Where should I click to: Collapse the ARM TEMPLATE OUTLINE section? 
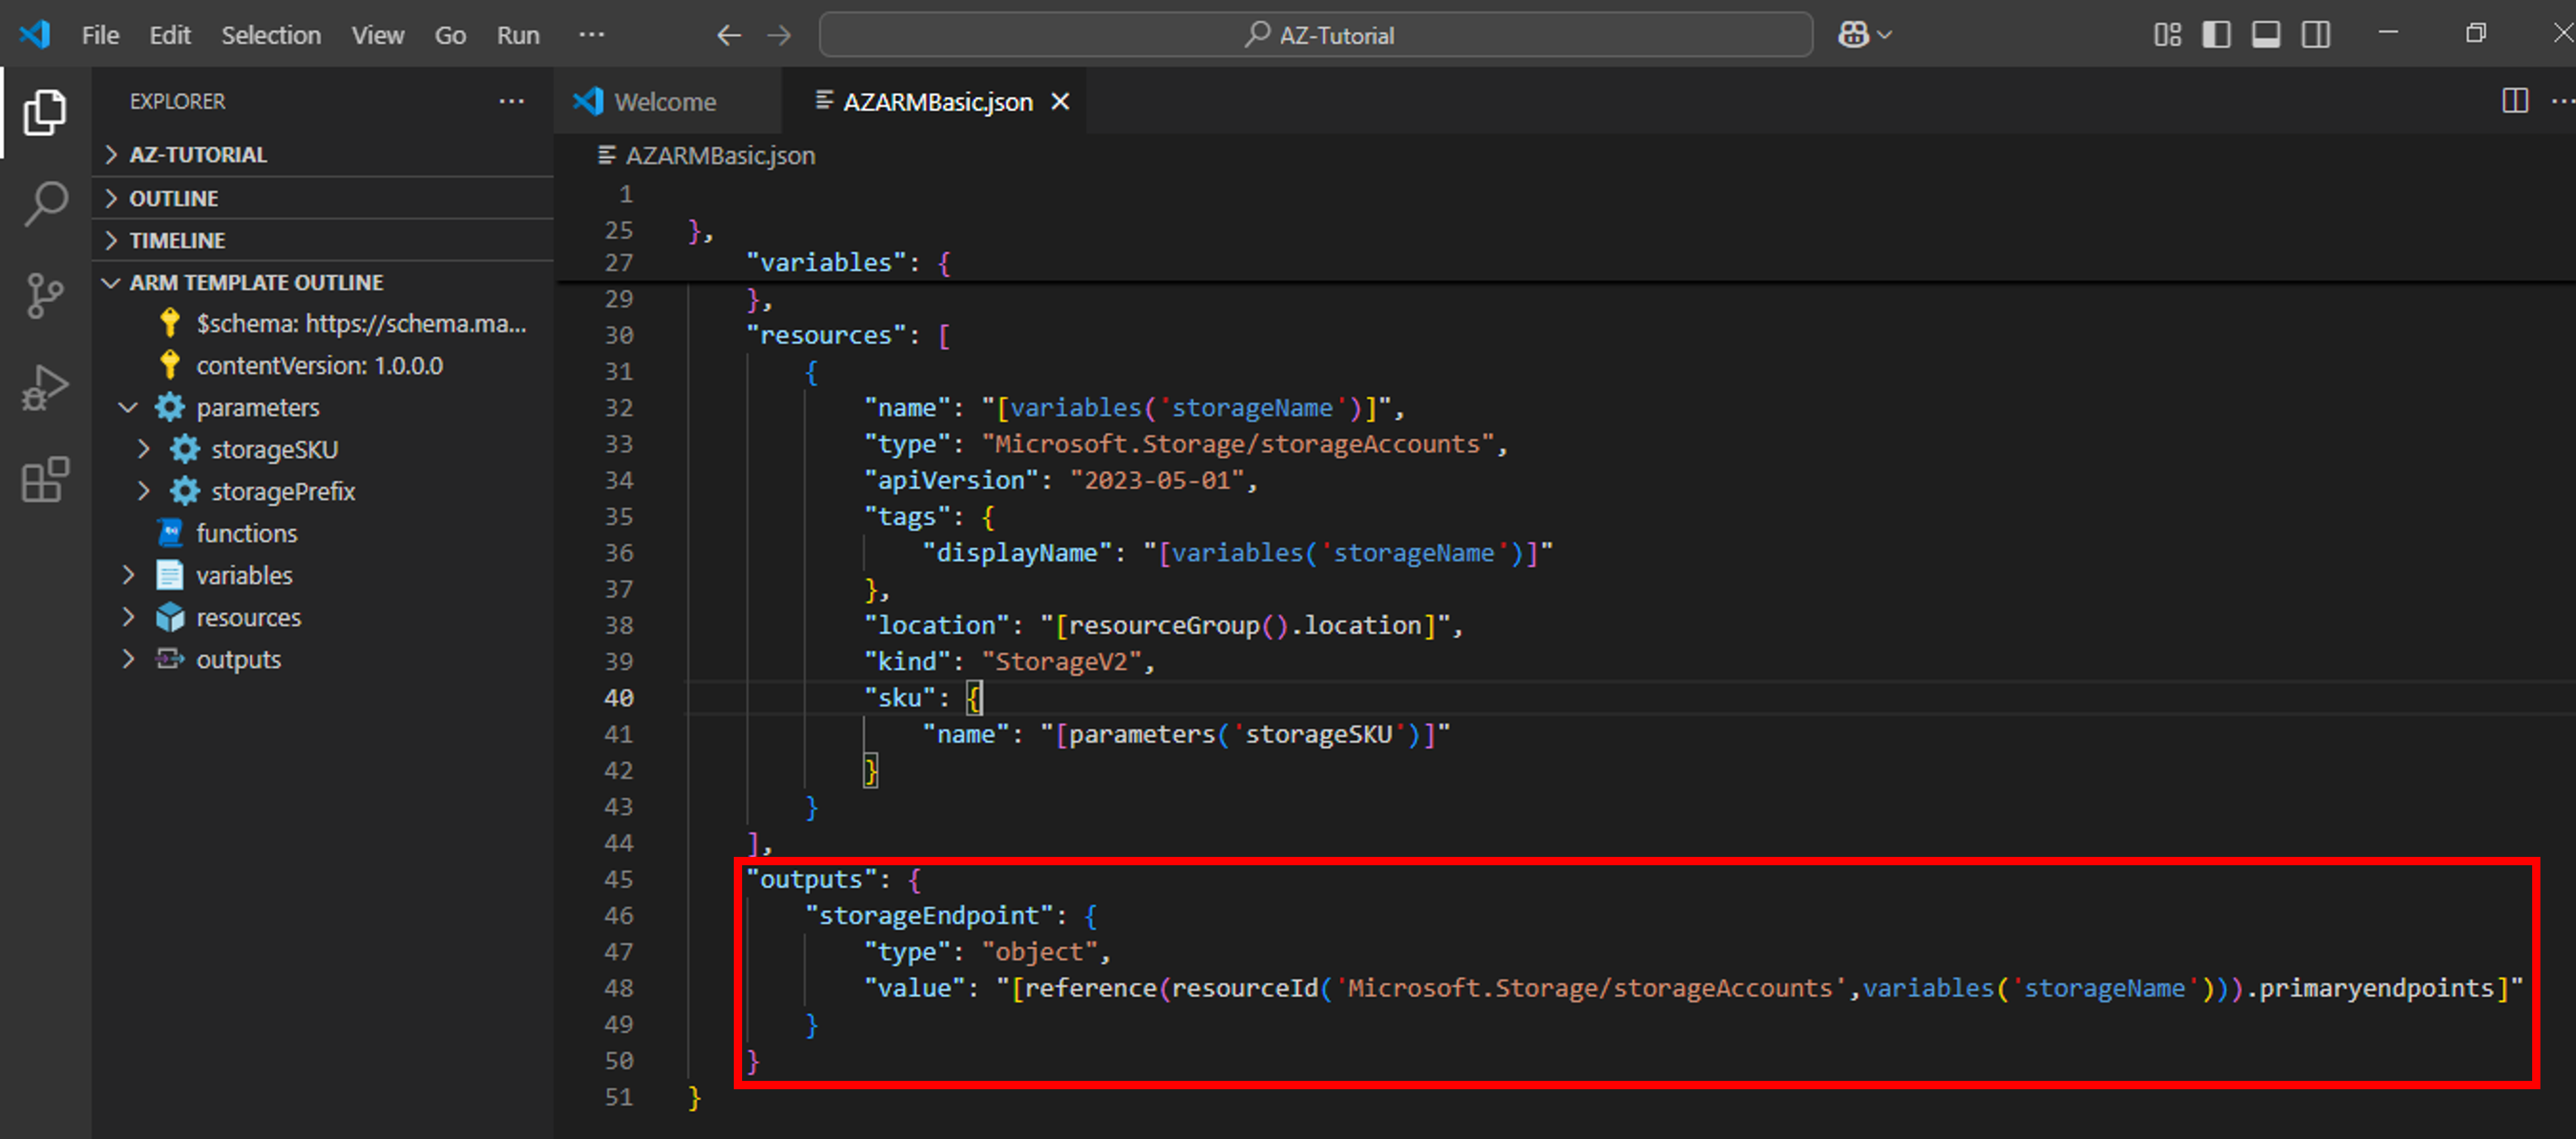coord(111,283)
